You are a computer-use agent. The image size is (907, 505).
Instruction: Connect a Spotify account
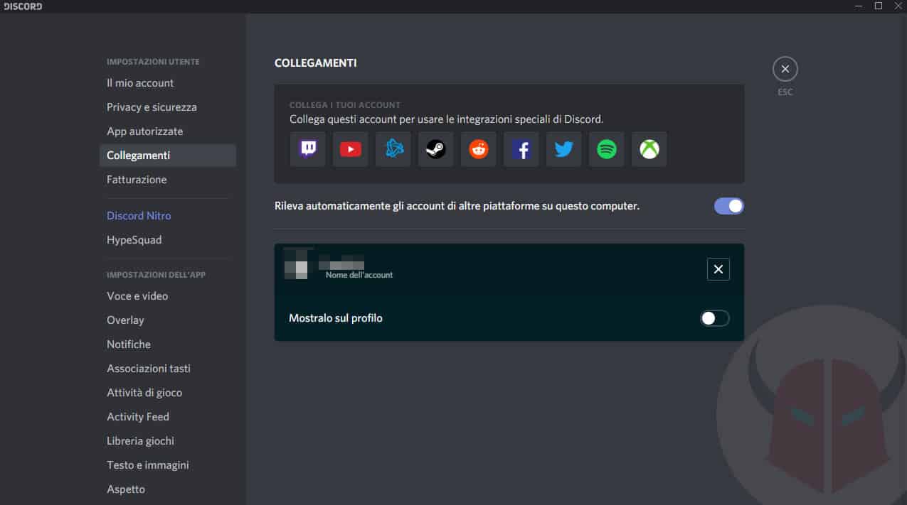tap(607, 149)
